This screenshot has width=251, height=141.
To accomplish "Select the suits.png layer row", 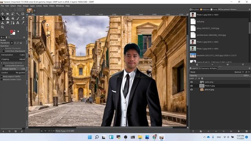I will coord(220,82).
